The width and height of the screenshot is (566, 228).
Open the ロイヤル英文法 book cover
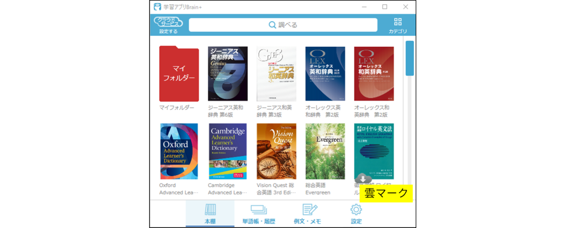(374, 151)
